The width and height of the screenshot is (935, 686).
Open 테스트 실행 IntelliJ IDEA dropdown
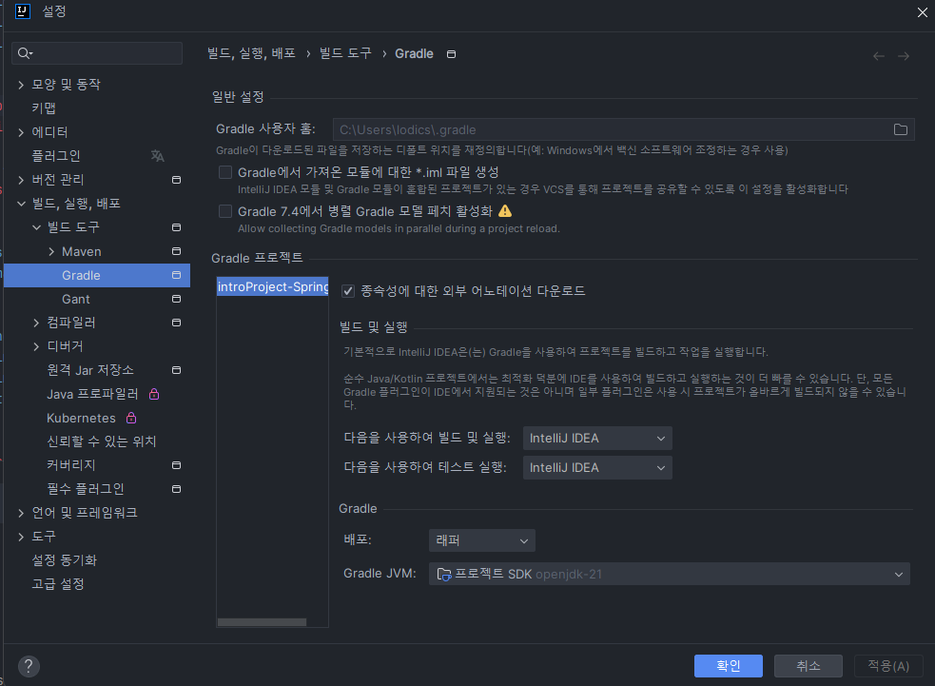597,468
